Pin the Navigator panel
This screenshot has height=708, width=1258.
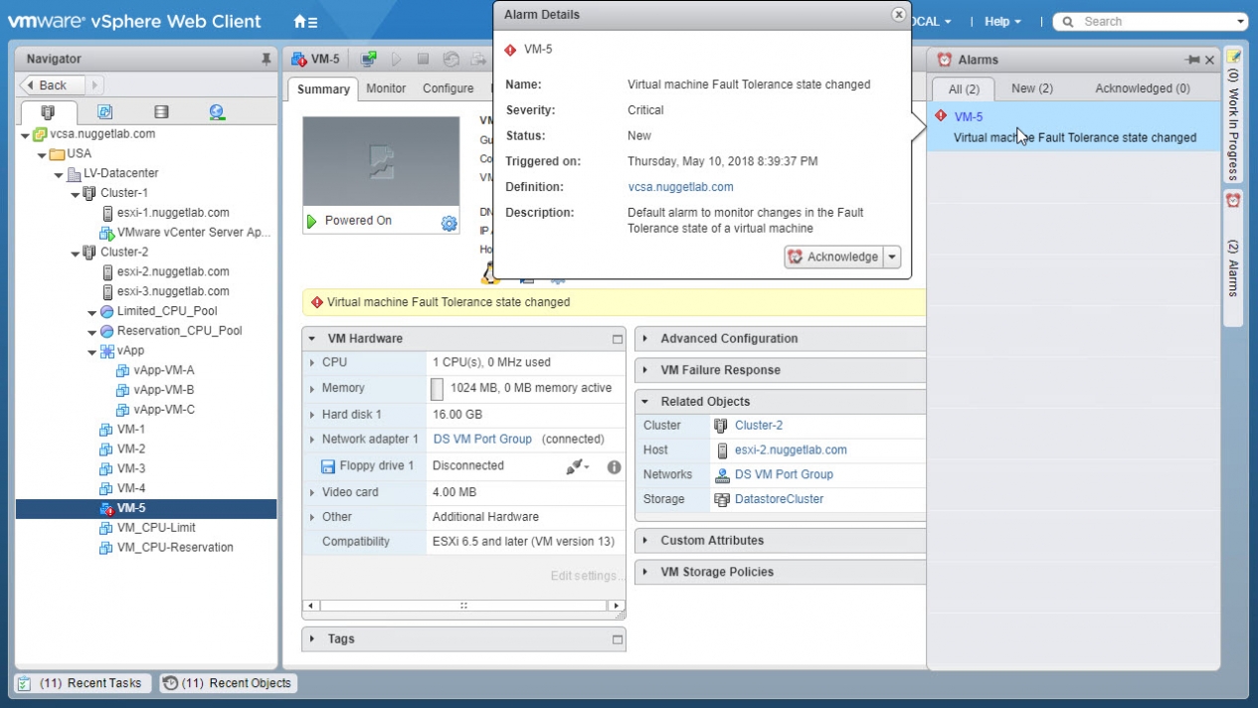pos(266,60)
